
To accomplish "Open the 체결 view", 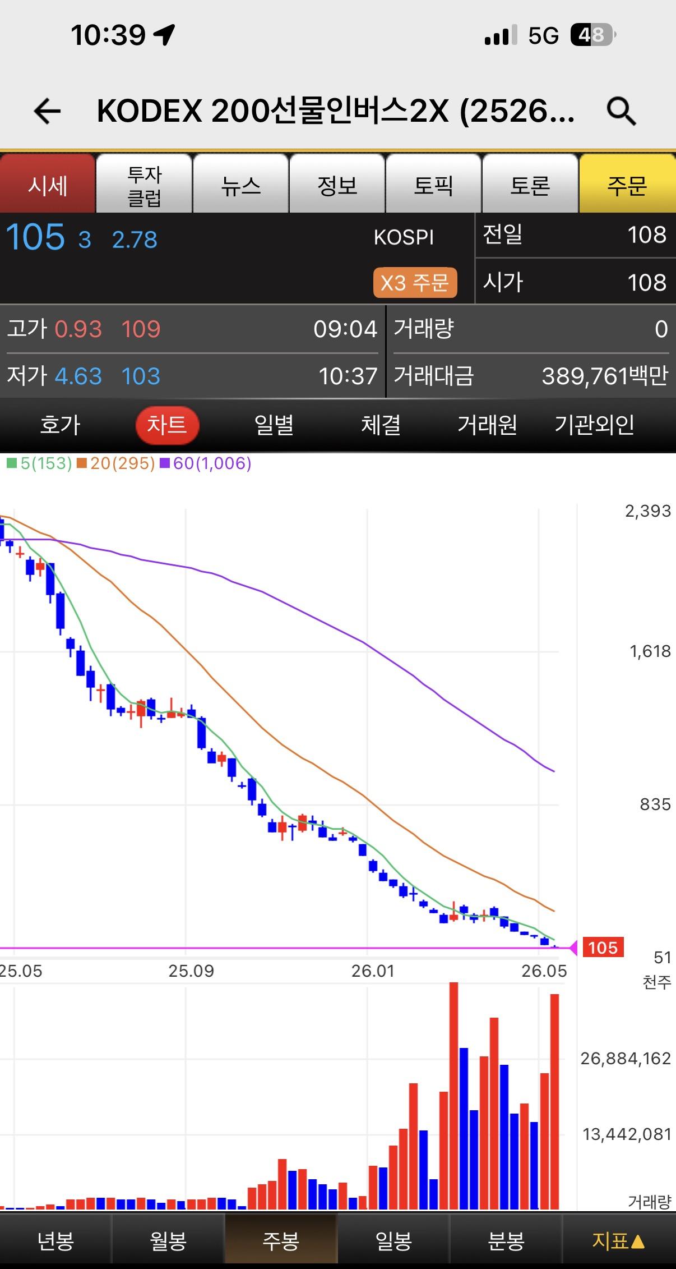I will 381,425.
